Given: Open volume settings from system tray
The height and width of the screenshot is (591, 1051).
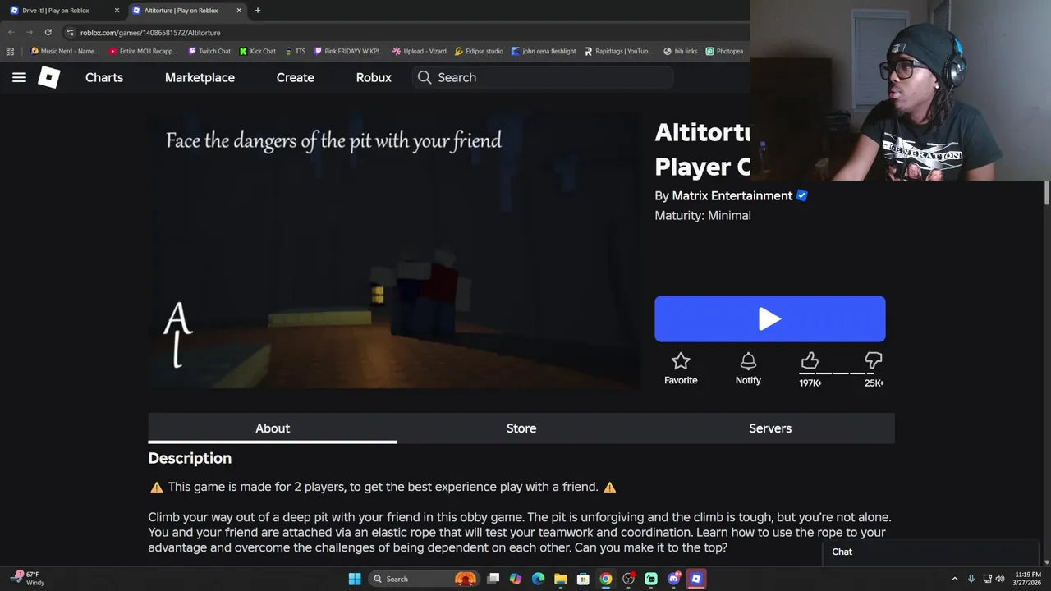Looking at the screenshot, I should [x=1000, y=579].
